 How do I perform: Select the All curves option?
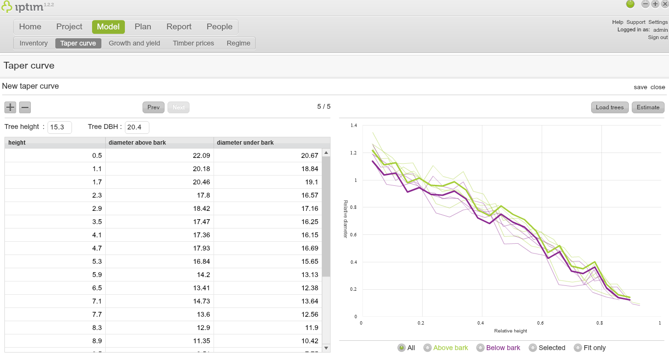(402, 348)
